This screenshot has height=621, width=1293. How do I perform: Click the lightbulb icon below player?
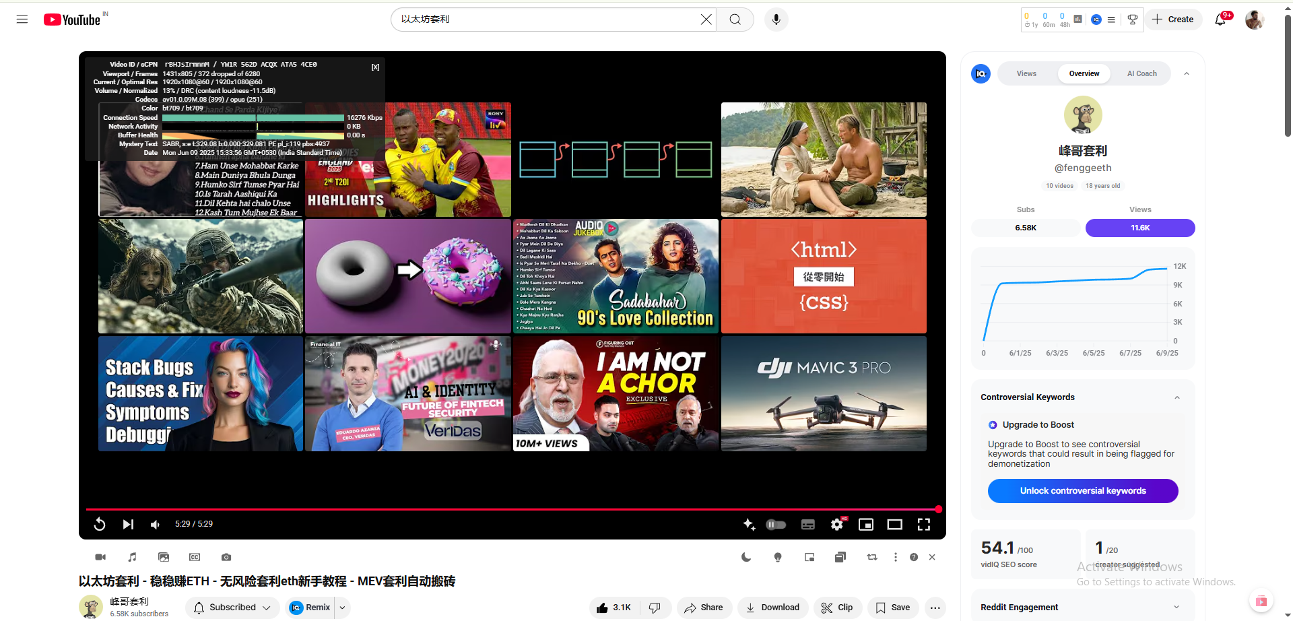(778, 557)
